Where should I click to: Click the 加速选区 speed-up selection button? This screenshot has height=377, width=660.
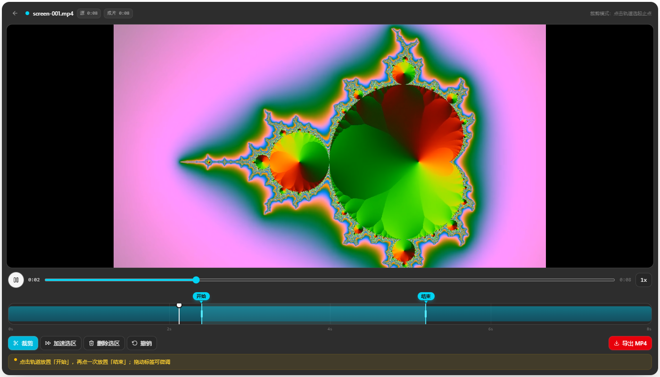pyautogui.click(x=61, y=343)
